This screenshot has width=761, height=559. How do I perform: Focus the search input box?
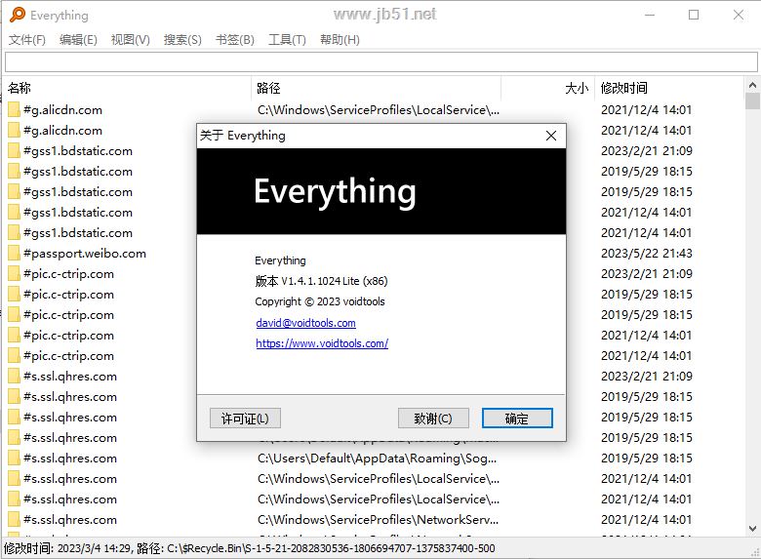pyautogui.click(x=380, y=62)
